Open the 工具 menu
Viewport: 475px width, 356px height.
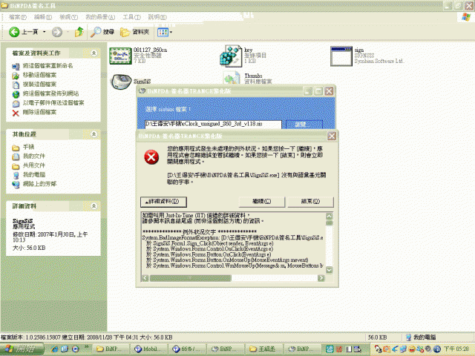(x=131, y=17)
